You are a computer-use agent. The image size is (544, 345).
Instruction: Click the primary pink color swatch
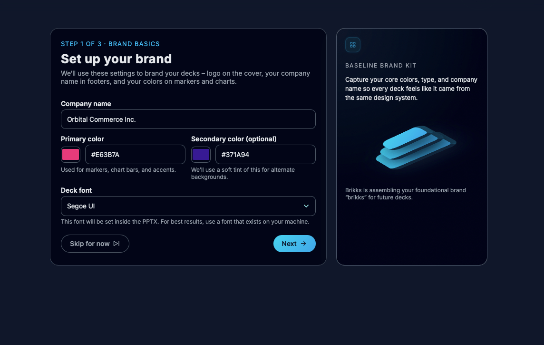70,154
